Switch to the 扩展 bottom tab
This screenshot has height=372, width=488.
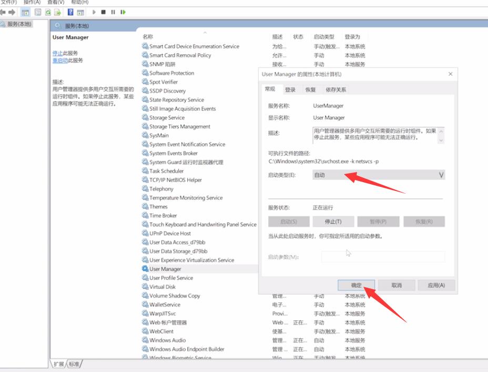58,364
